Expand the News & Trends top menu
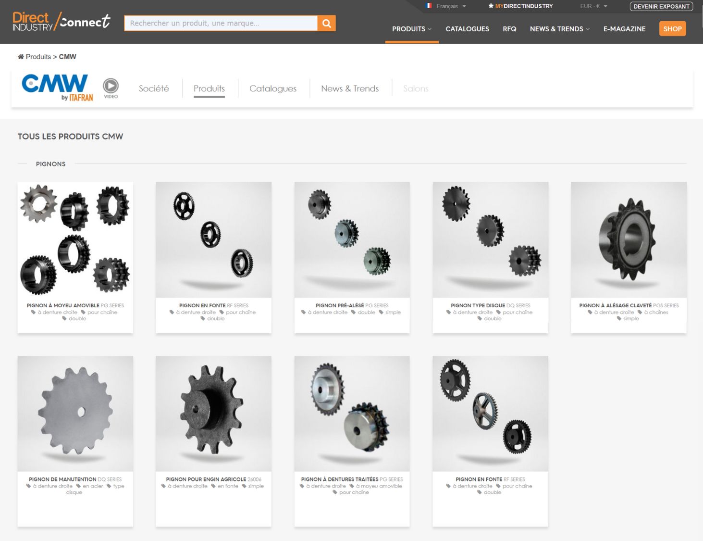This screenshot has height=541, width=703. pos(559,29)
